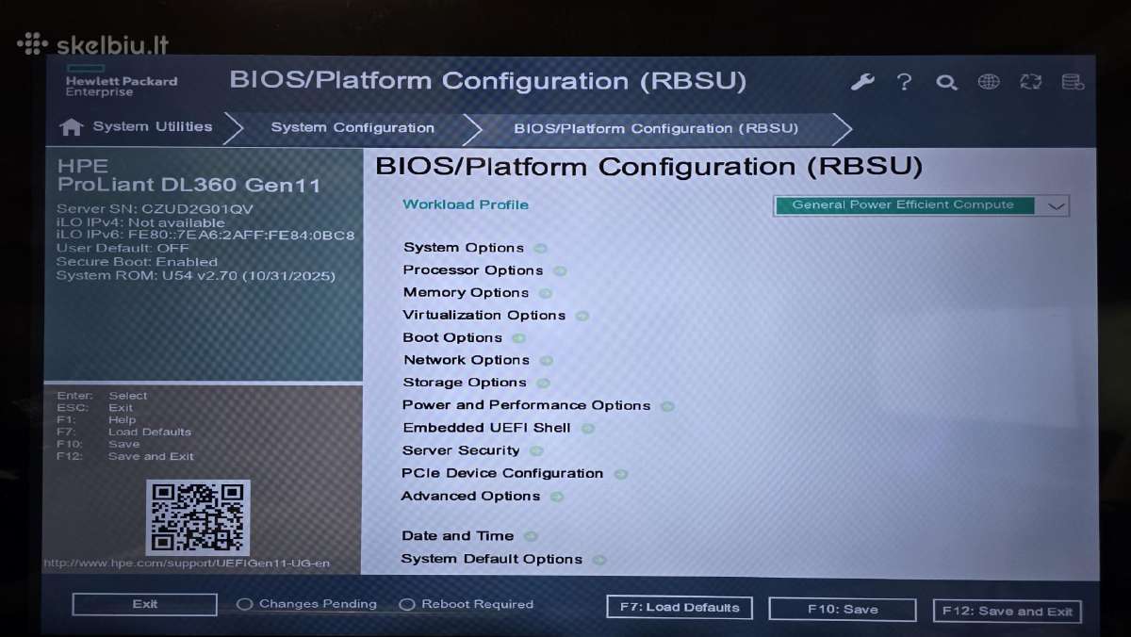Image resolution: width=1131 pixels, height=637 pixels.
Task: Click F12: Save and Exit button
Action: [x=1007, y=612]
